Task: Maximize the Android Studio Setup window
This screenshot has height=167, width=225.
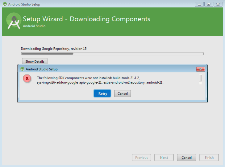Action: [209, 4]
